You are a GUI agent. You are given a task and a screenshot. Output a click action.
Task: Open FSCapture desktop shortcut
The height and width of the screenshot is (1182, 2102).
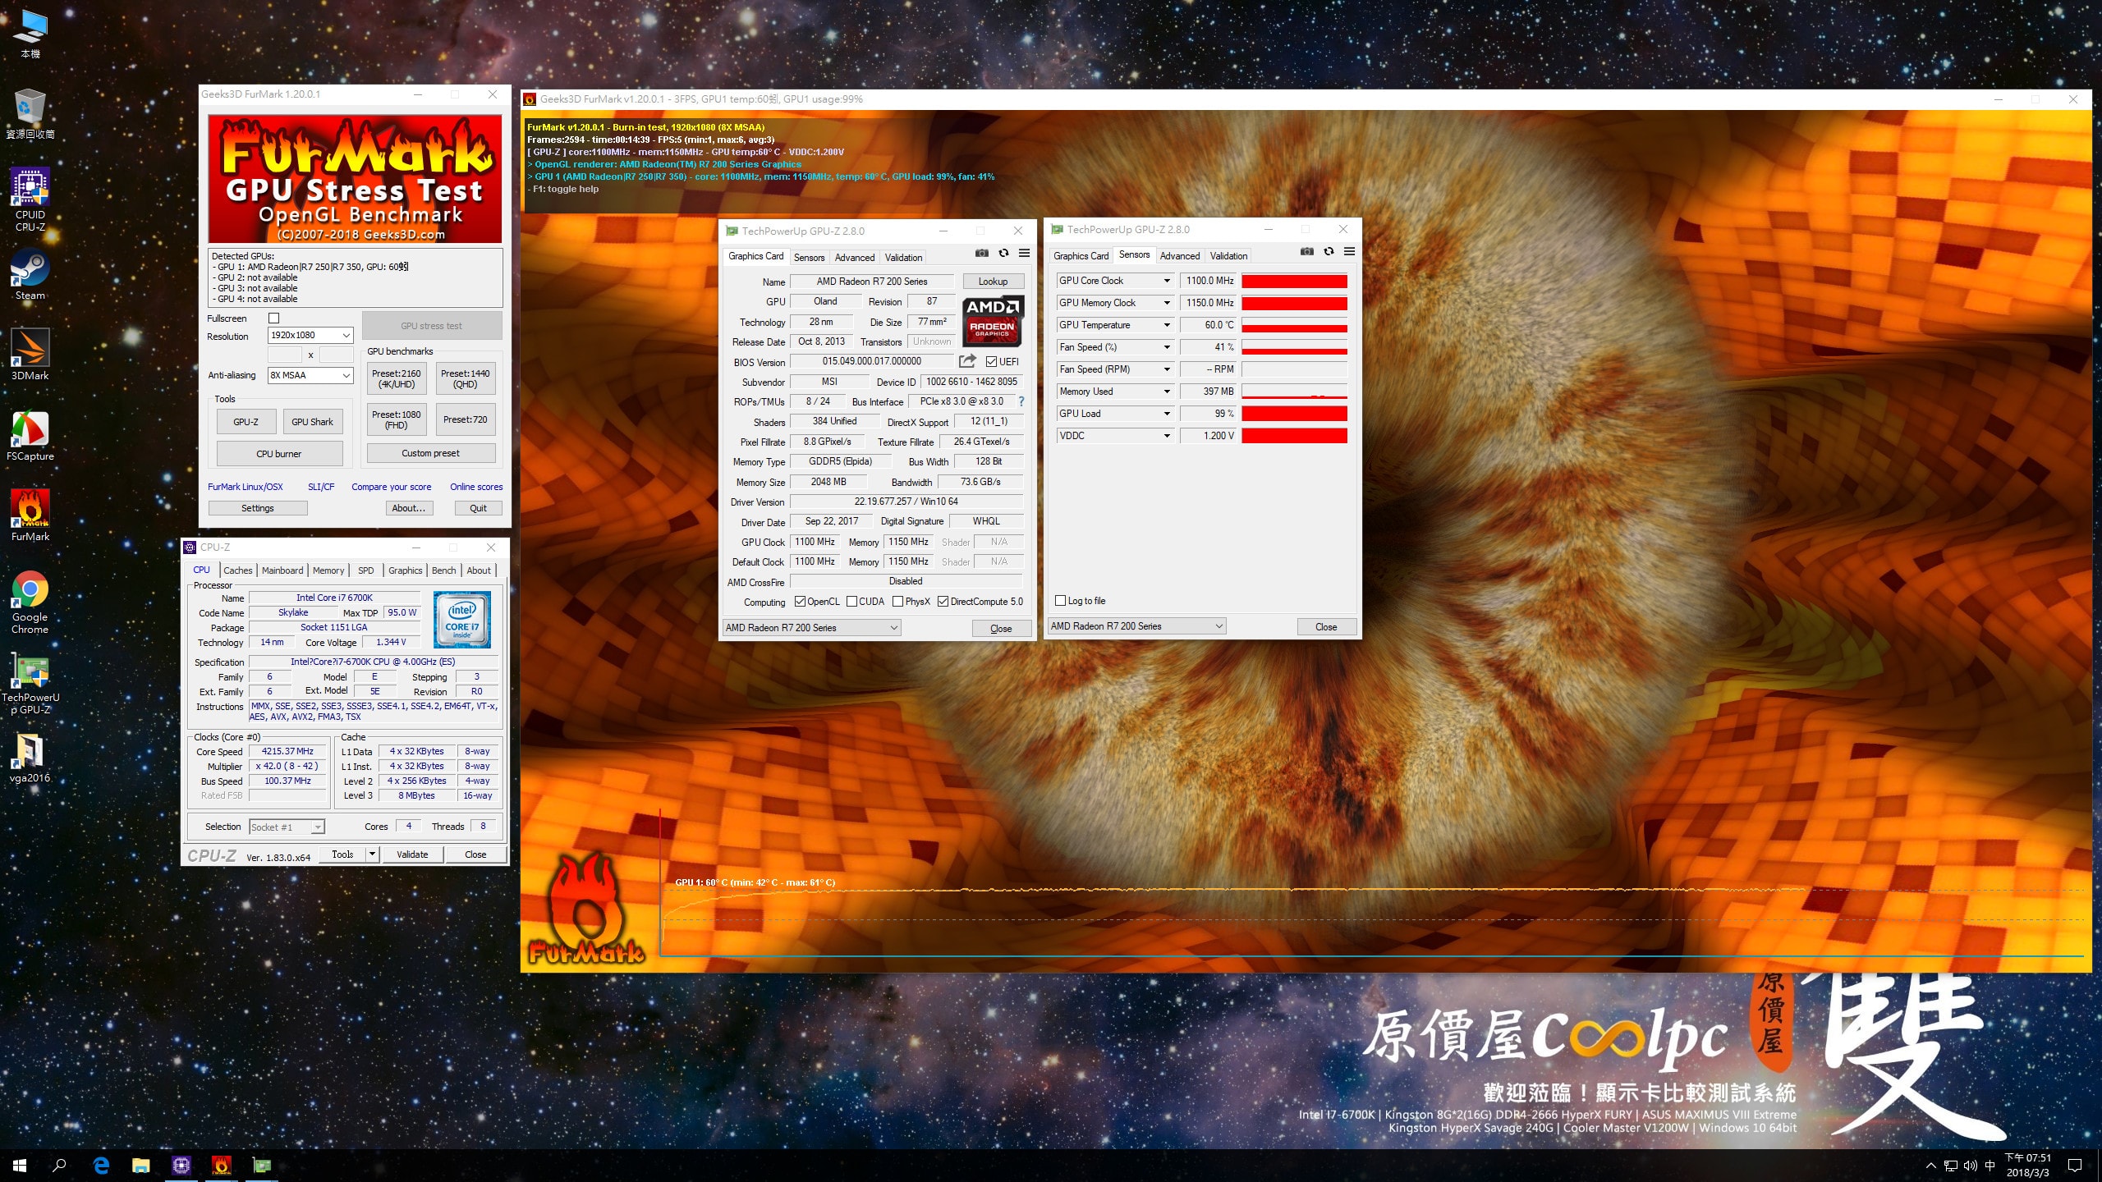(x=30, y=435)
